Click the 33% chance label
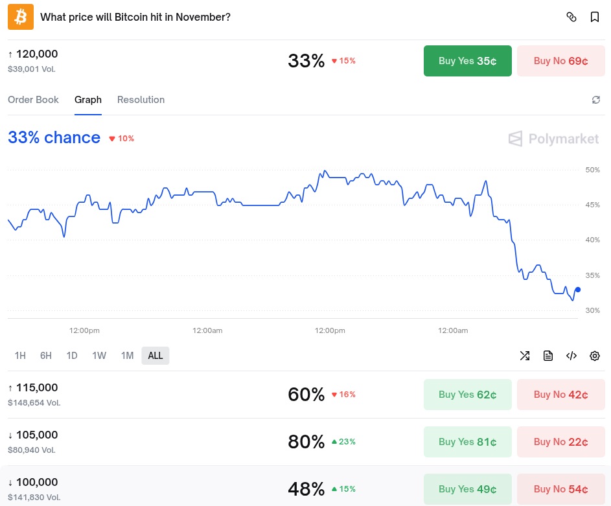611x506 pixels. (x=54, y=138)
